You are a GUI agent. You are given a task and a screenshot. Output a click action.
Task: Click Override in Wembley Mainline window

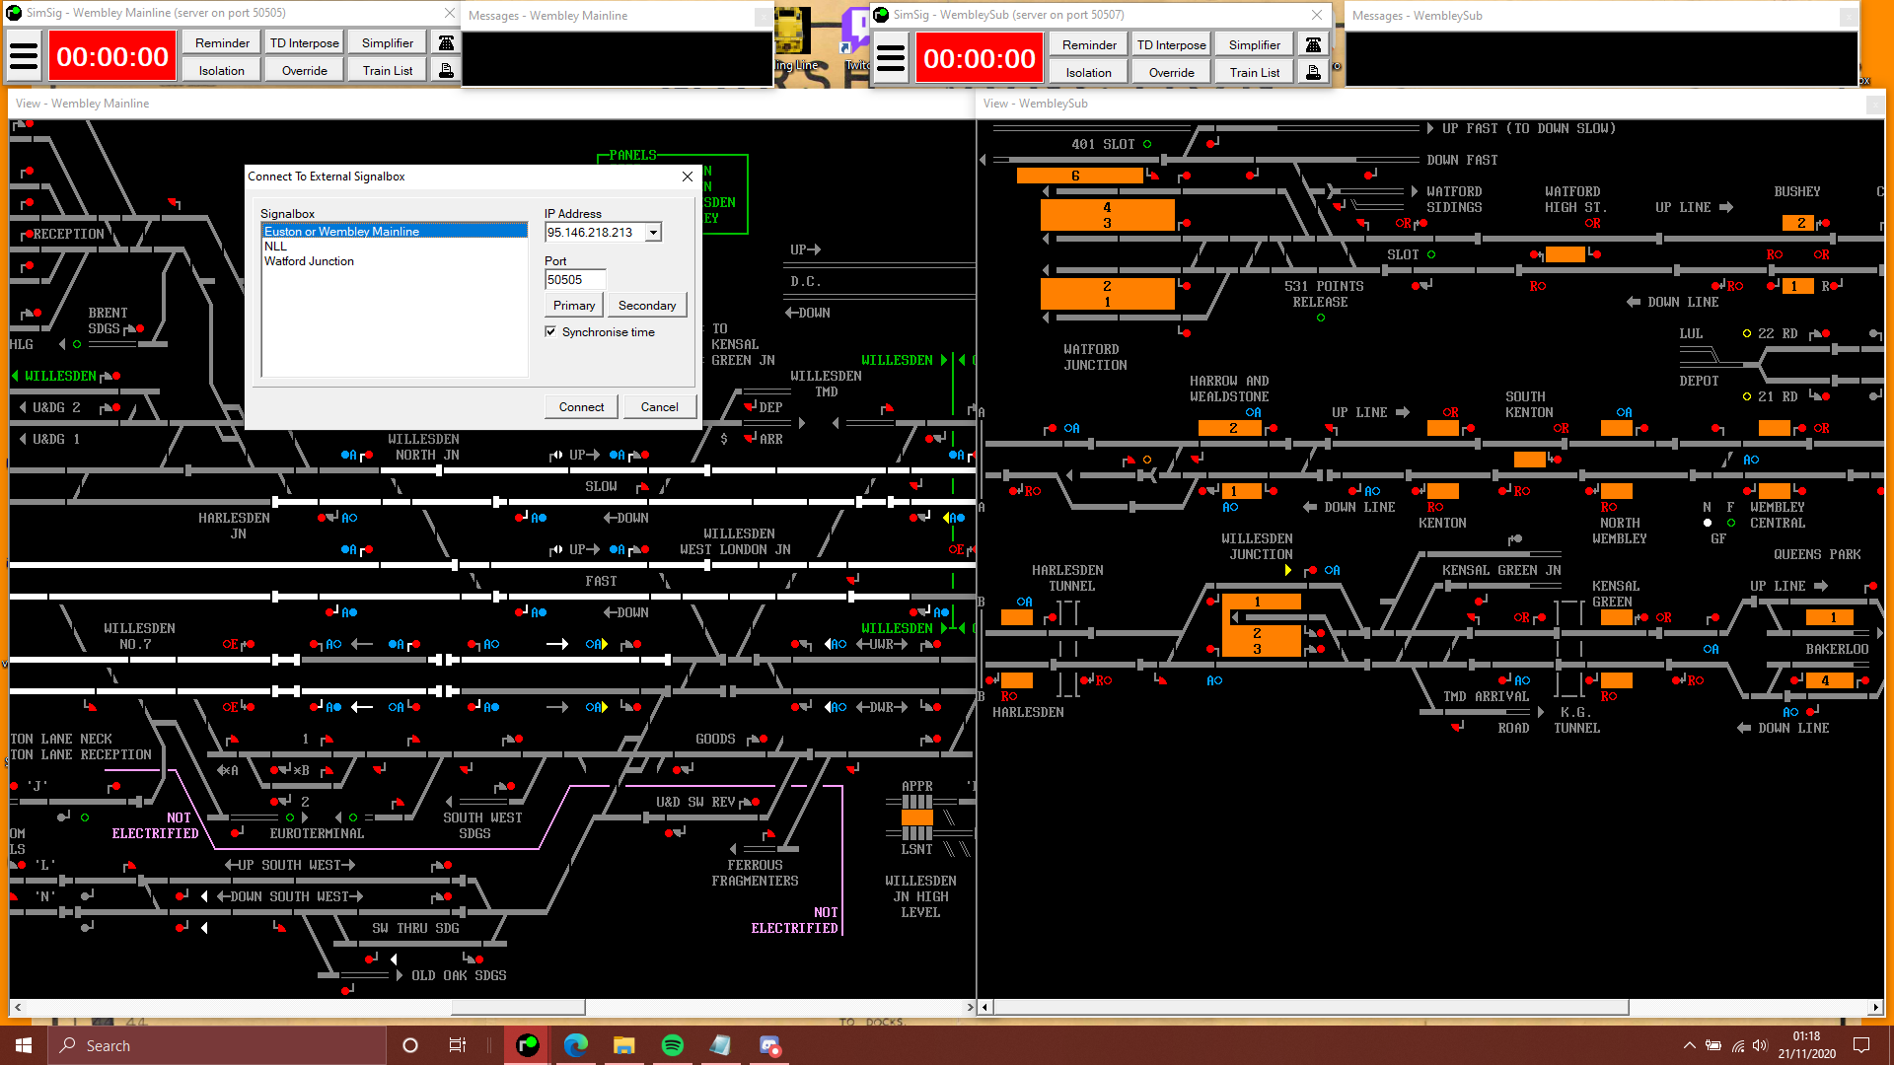click(305, 70)
